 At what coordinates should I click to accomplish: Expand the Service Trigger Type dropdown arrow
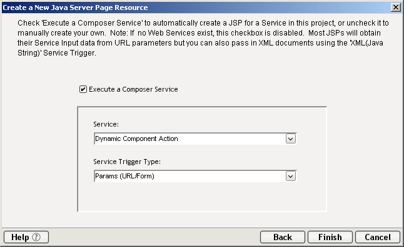point(291,177)
